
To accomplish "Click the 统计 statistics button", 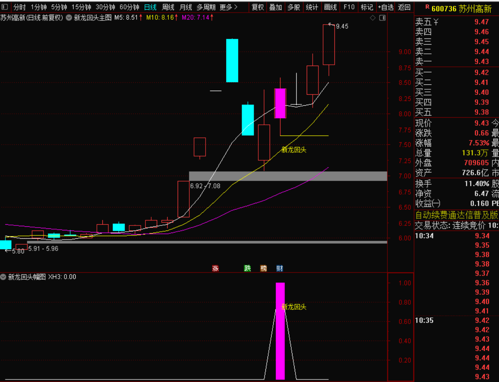I will coord(312,7).
